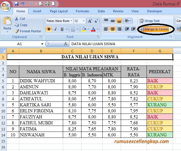Screen dimensions: 181x151
Task: Click Merge & Center button
Action: click(154, 29)
